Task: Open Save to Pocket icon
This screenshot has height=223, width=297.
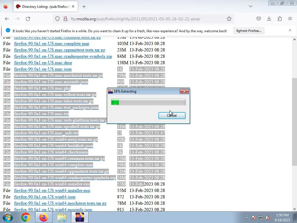Action: (258, 19)
